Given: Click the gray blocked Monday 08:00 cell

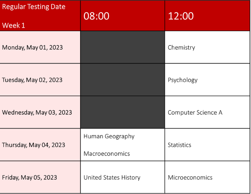Looking at the screenshot, I should [x=123, y=47].
